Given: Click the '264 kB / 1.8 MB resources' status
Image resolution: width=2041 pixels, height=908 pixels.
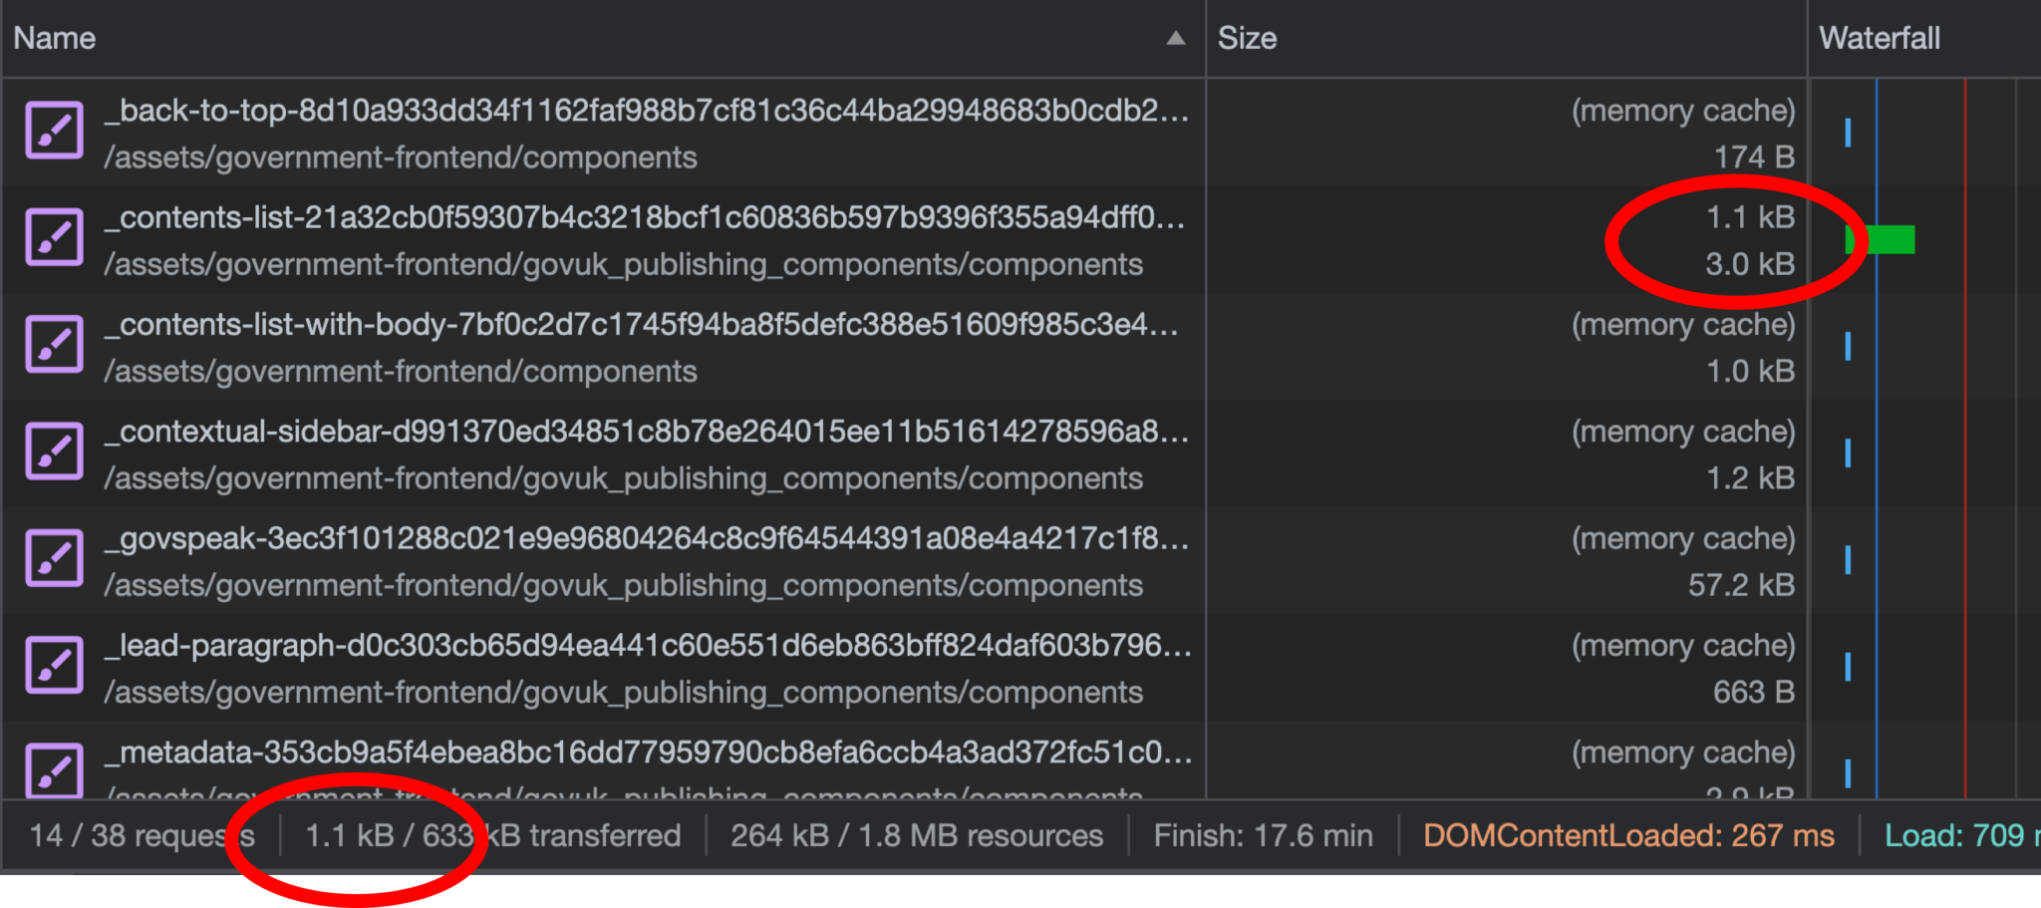Looking at the screenshot, I should point(916,835).
